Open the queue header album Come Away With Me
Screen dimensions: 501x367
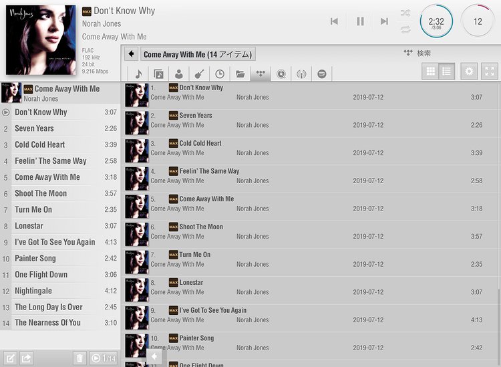(60, 93)
